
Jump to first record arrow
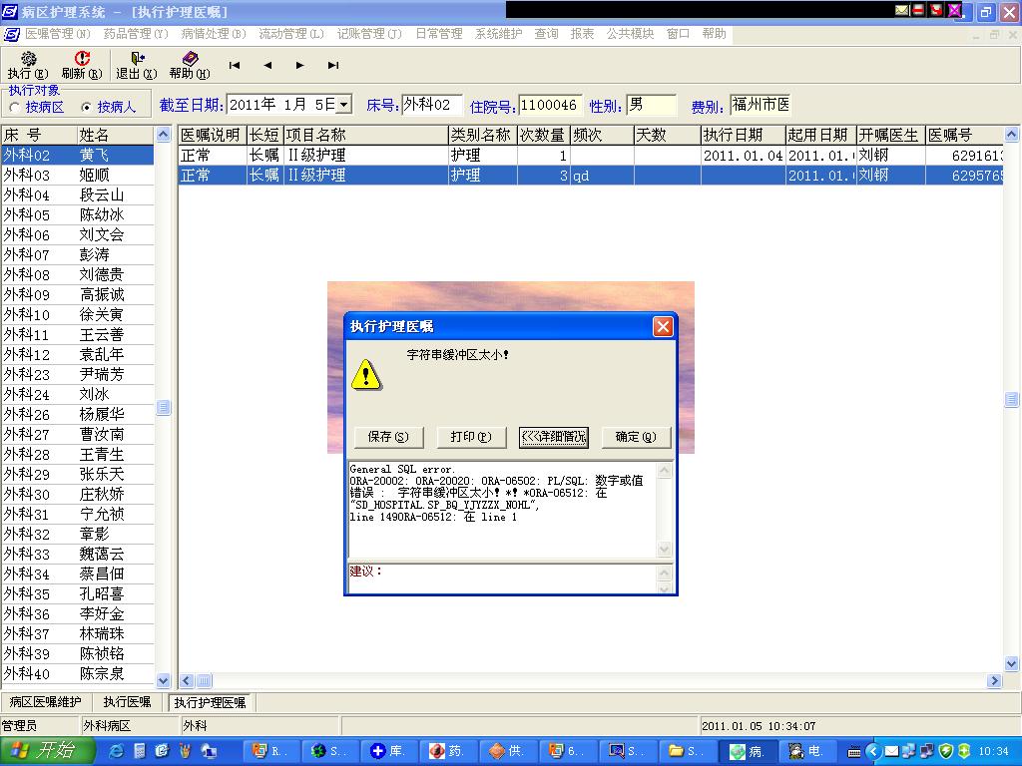point(235,65)
